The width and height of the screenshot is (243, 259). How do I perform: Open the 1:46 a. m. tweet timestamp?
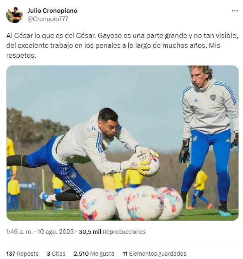[19, 232]
